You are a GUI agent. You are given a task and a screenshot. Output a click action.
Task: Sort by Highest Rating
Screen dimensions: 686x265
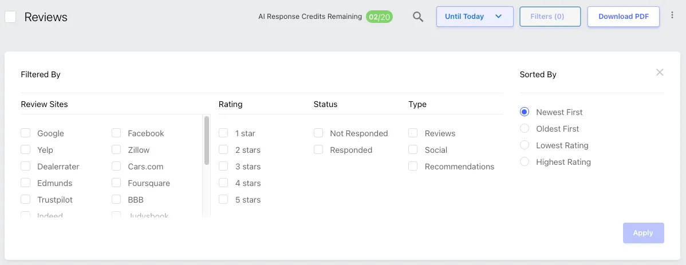click(x=525, y=162)
